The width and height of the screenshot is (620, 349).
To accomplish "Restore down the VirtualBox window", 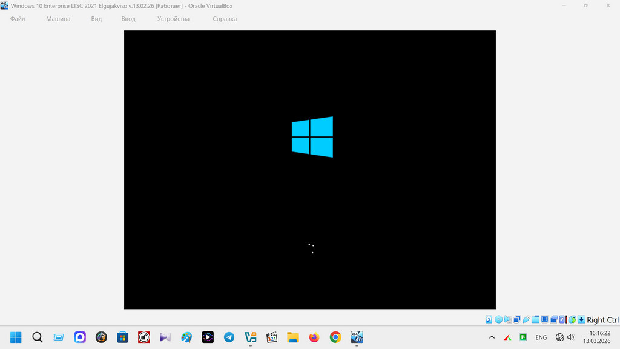I will coord(585,5).
